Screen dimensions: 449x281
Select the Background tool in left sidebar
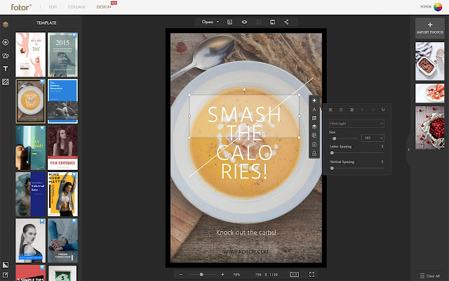point(6,82)
